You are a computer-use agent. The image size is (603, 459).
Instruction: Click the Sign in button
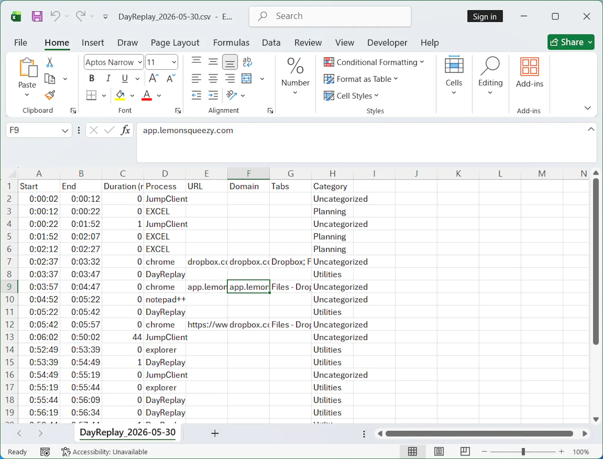[x=485, y=16]
